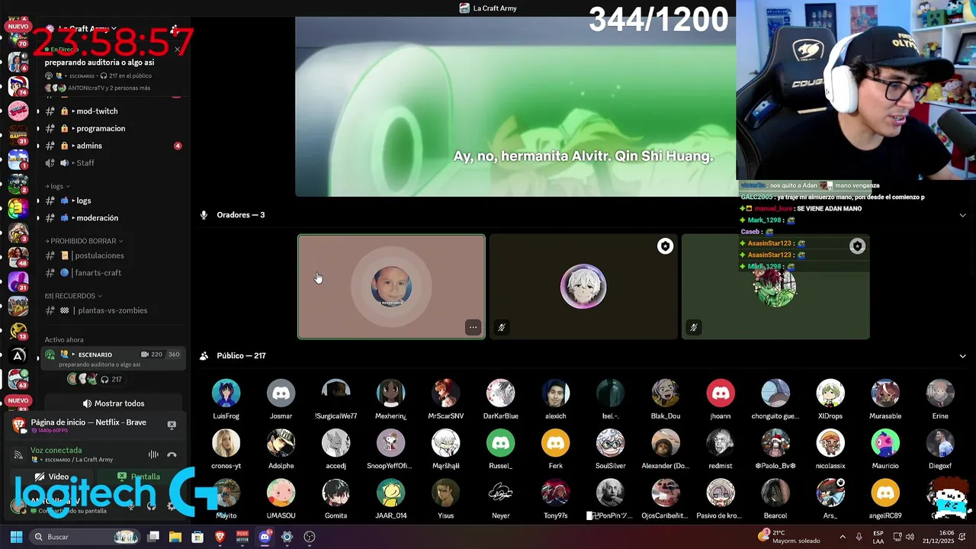Image resolution: width=976 pixels, height=549 pixels.
Task: Open the ESCENARIO stage under Activo ahora
Action: coord(114,358)
